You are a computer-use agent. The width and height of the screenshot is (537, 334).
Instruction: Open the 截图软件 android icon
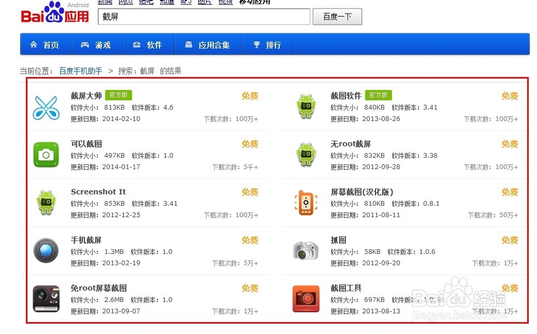pos(306,106)
